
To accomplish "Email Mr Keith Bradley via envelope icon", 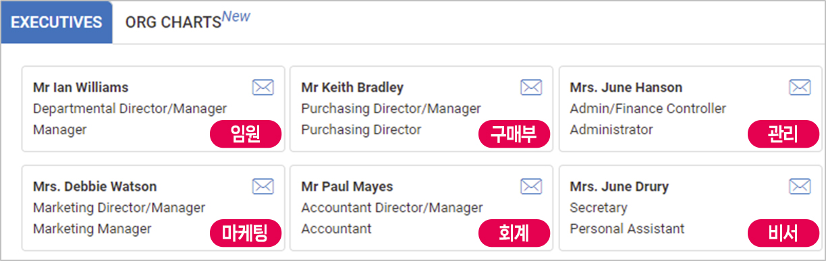I will click(x=531, y=87).
